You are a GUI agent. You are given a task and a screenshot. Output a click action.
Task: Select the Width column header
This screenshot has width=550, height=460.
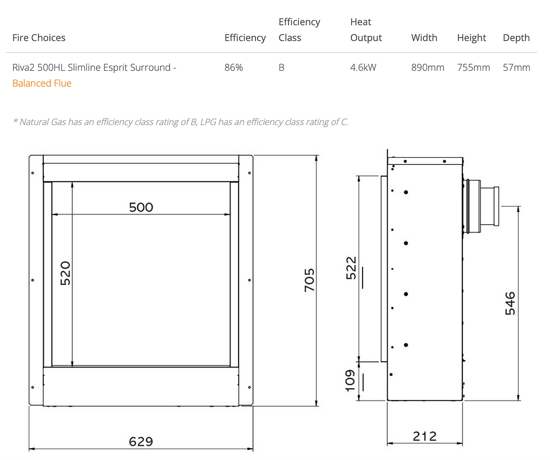424,38
